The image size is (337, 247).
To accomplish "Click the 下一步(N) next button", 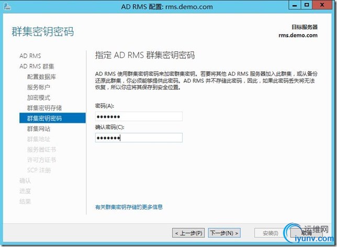I will 224,233.
